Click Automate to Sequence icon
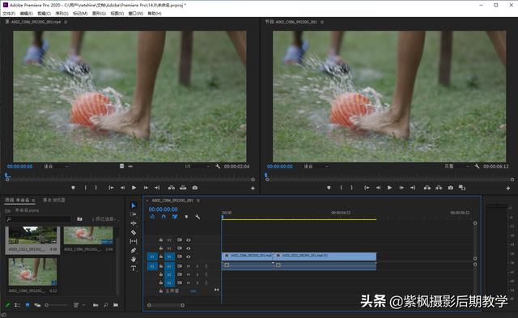The height and width of the screenshot is (318, 518). 96,305
